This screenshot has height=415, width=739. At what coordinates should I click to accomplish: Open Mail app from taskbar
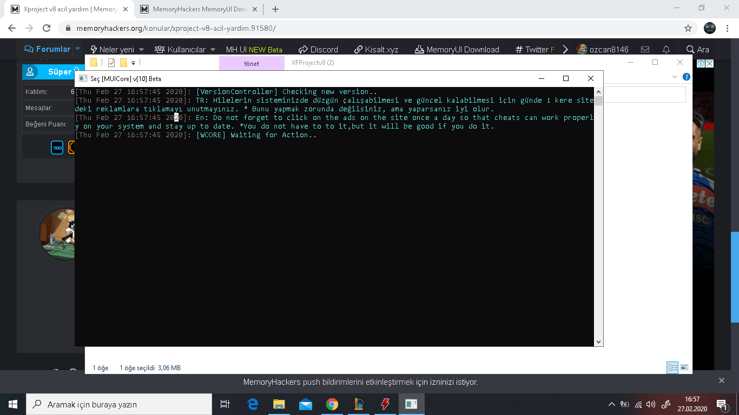pyautogui.click(x=305, y=404)
